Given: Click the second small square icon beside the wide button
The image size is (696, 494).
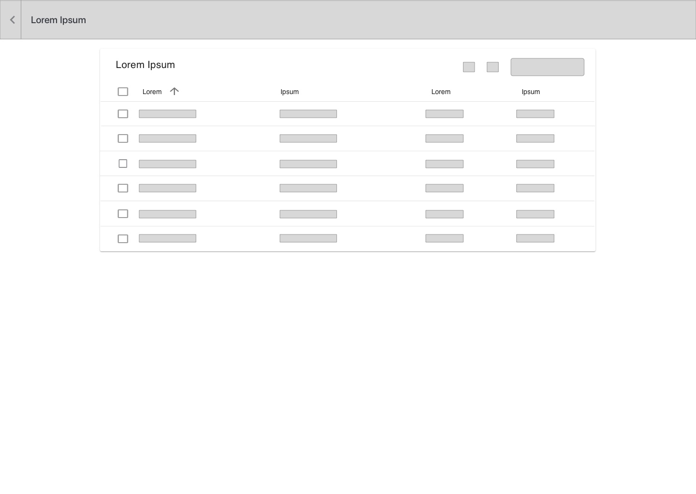Looking at the screenshot, I should 492,67.
